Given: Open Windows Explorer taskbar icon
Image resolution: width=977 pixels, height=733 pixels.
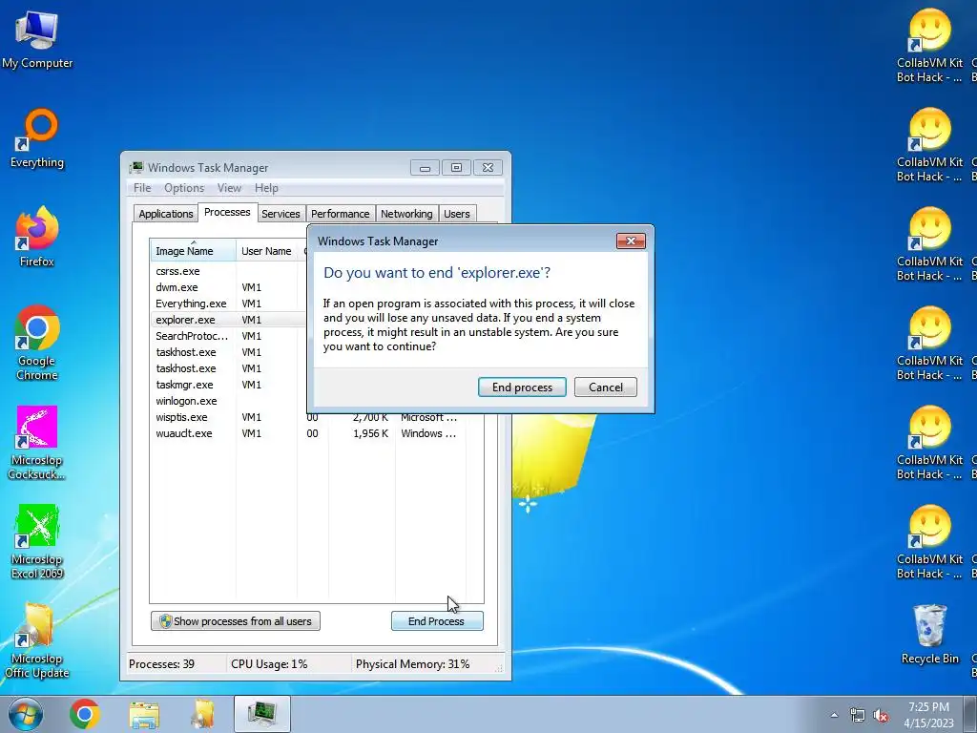Looking at the screenshot, I should [x=144, y=714].
